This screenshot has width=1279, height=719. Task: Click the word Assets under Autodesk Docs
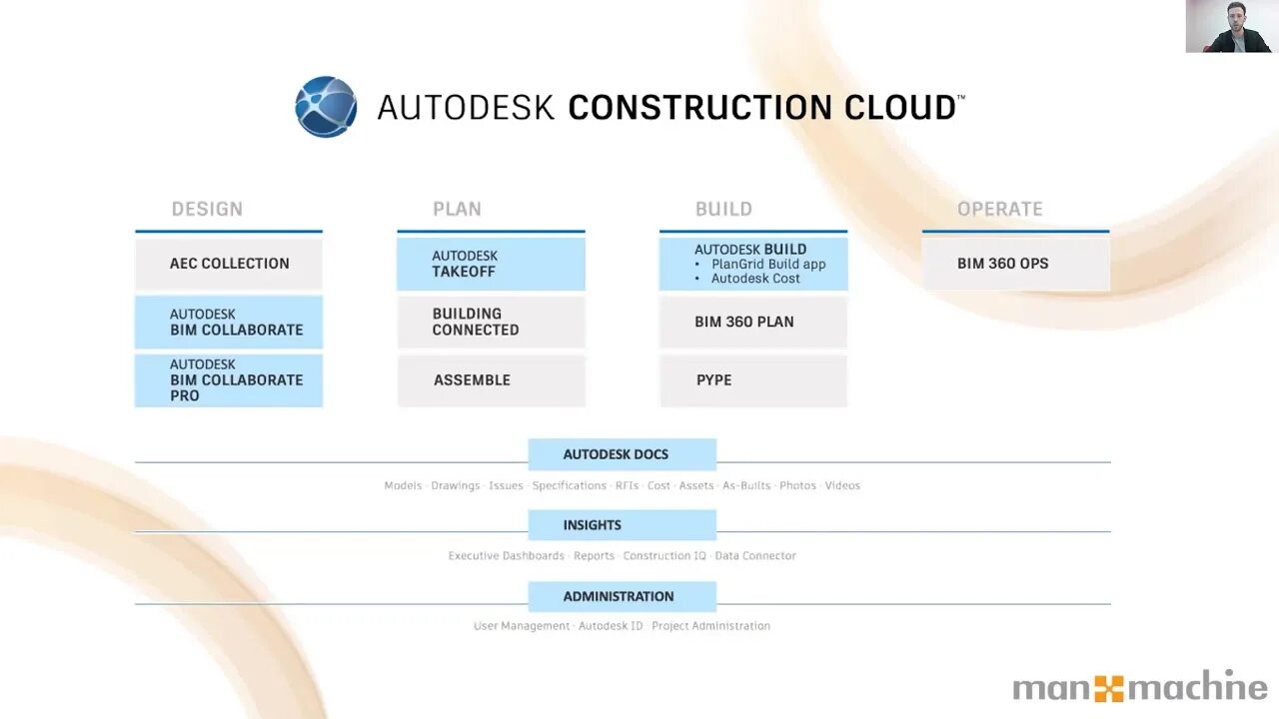click(x=696, y=485)
